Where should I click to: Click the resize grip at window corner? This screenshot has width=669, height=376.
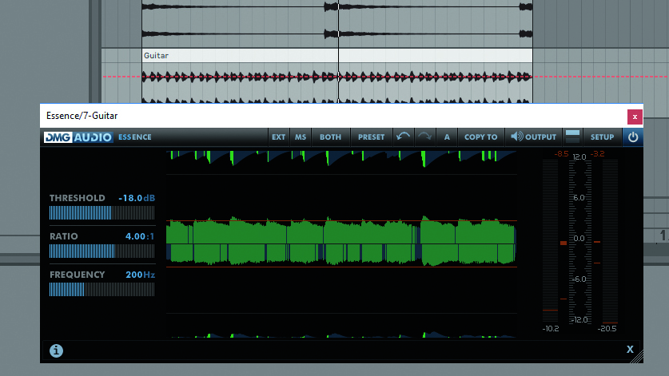tap(637, 358)
